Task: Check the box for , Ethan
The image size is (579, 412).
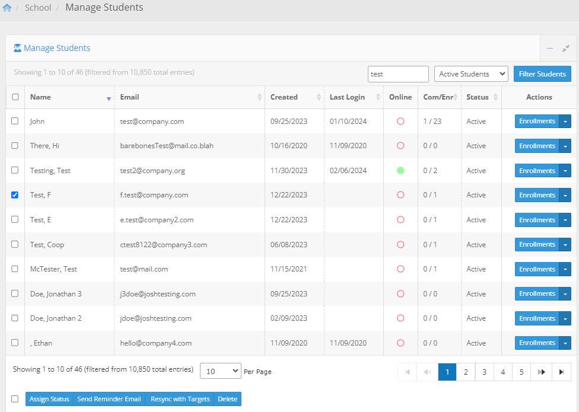Action: (x=15, y=342)
